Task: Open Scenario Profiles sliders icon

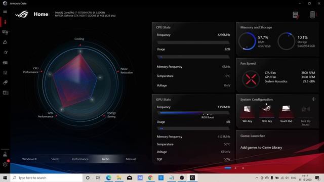Action: pyautogui.click(x=5, y=73)
